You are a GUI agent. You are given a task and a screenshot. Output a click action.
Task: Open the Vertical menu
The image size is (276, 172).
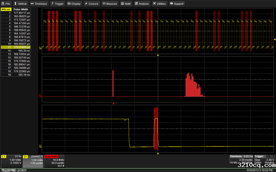[20, 4]
